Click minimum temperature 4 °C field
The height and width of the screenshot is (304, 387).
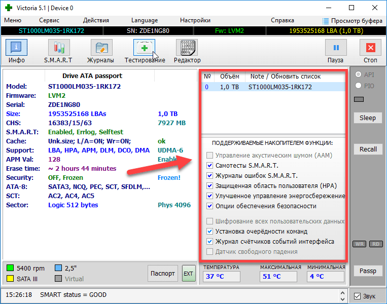(326, 276)
